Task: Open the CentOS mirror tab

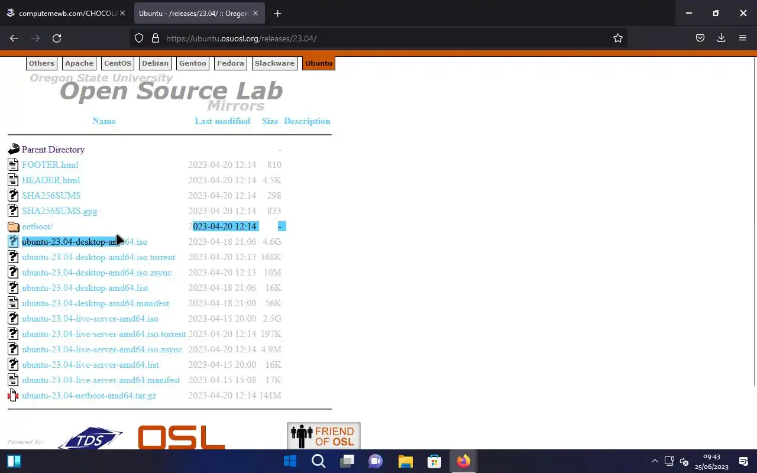Action: point(118,63)
